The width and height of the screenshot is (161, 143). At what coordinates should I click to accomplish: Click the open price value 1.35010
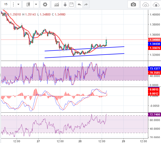[15, 15]
